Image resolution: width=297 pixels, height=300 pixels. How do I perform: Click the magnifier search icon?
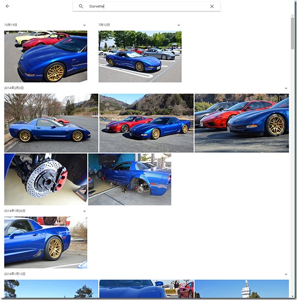coord(81,7)
